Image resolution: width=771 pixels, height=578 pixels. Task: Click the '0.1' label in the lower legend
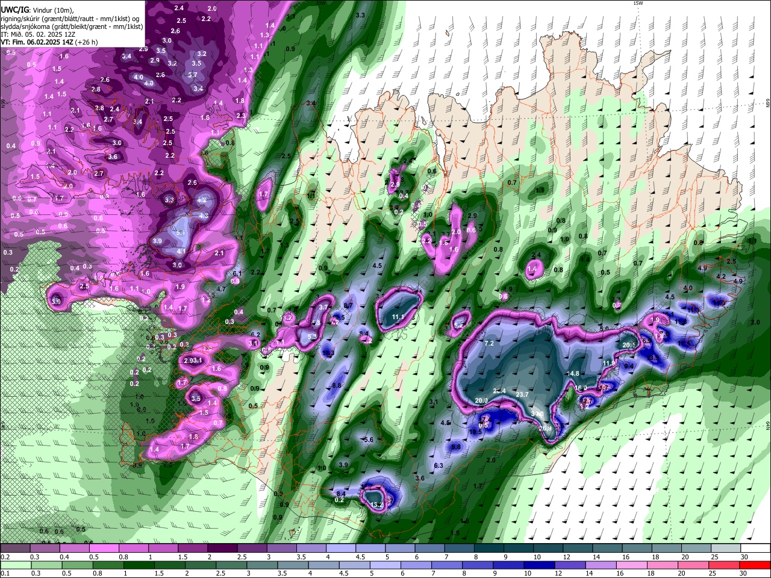pos(5,573)
